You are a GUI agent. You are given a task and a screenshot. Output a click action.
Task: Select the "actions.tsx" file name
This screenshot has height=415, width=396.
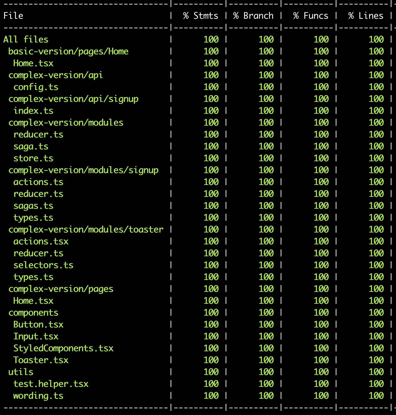point(41,241)
